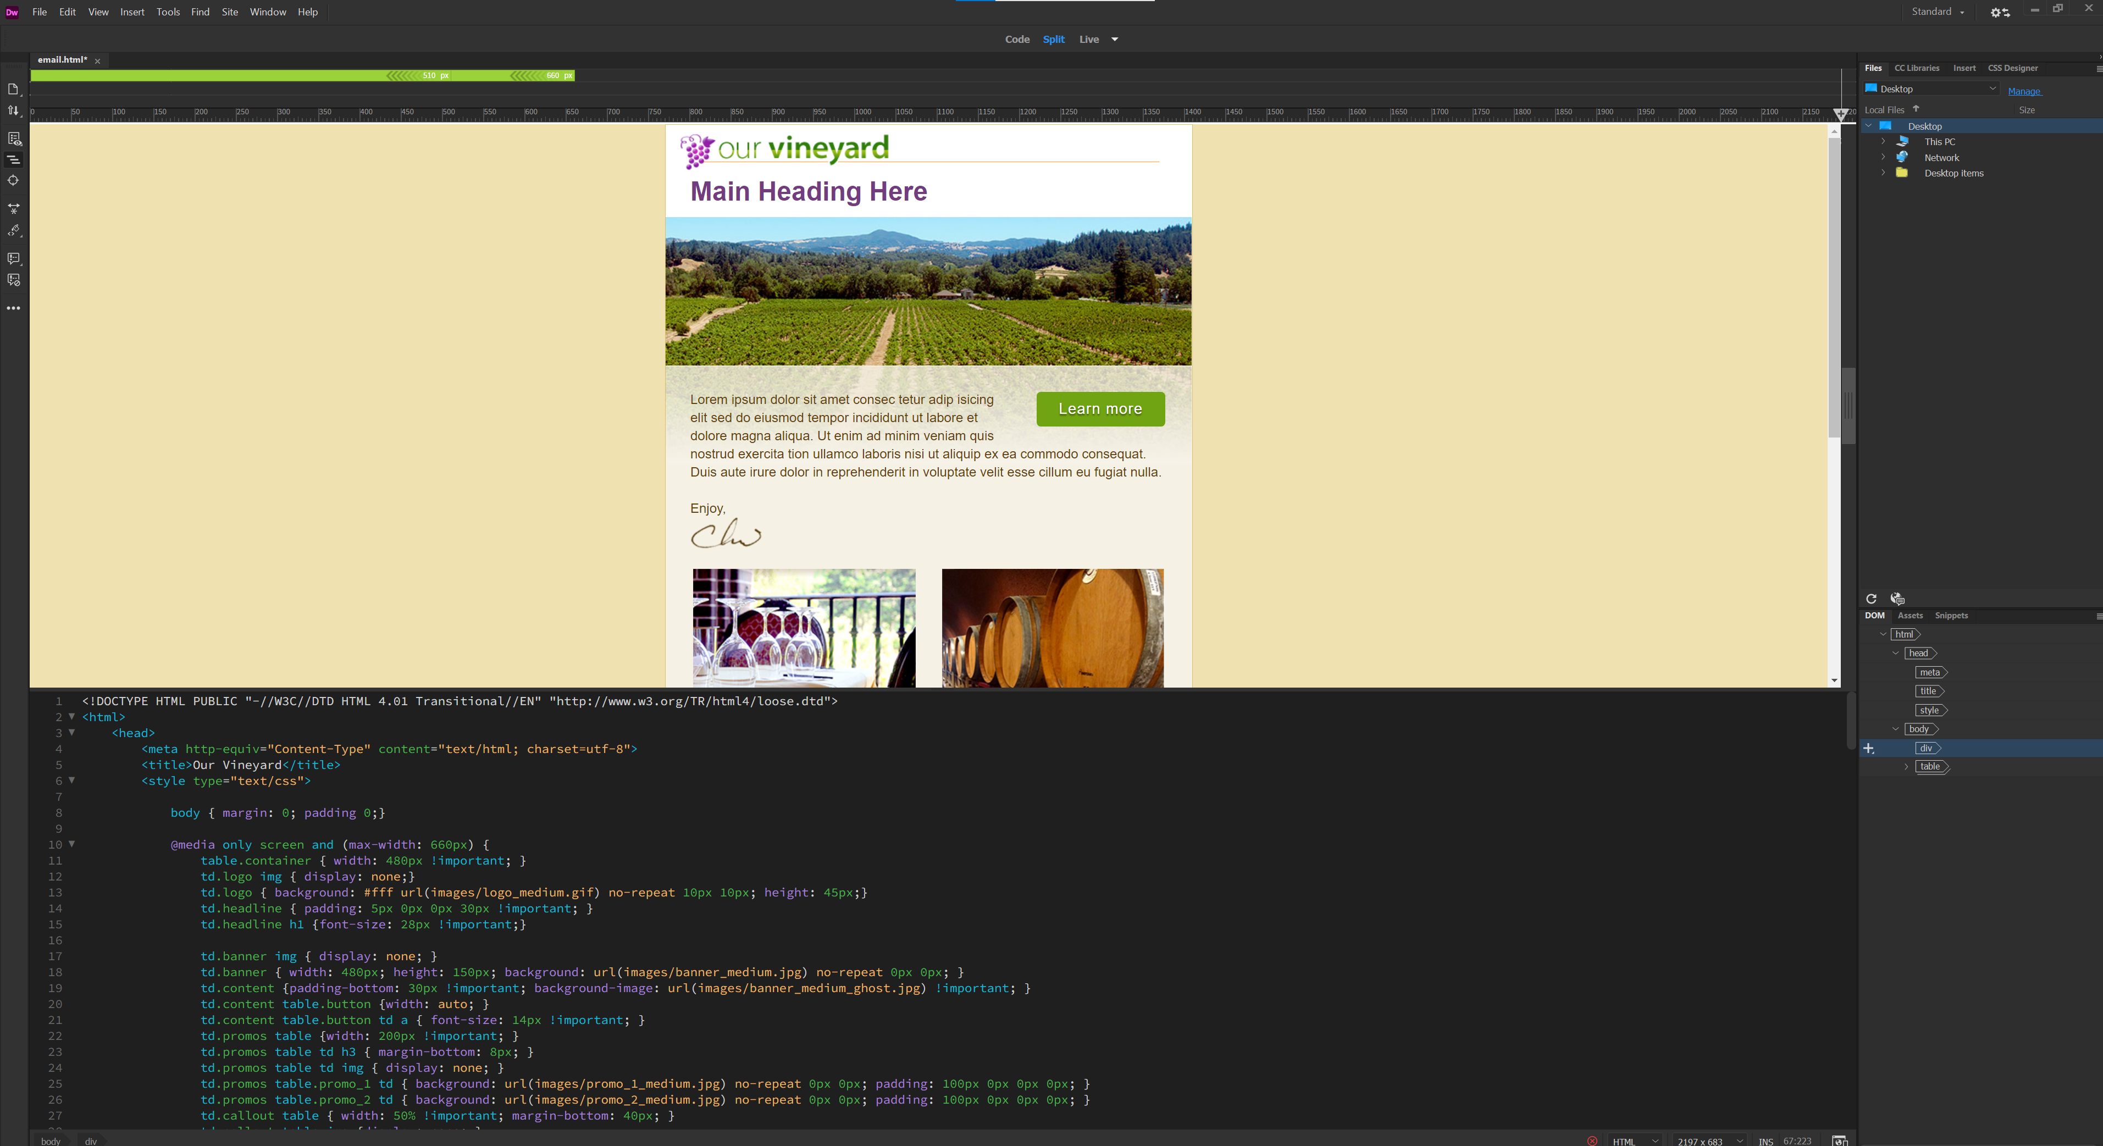Screen dimensions: 2103x1146
Task: Switch to Code view
Action: point(1017,39)
